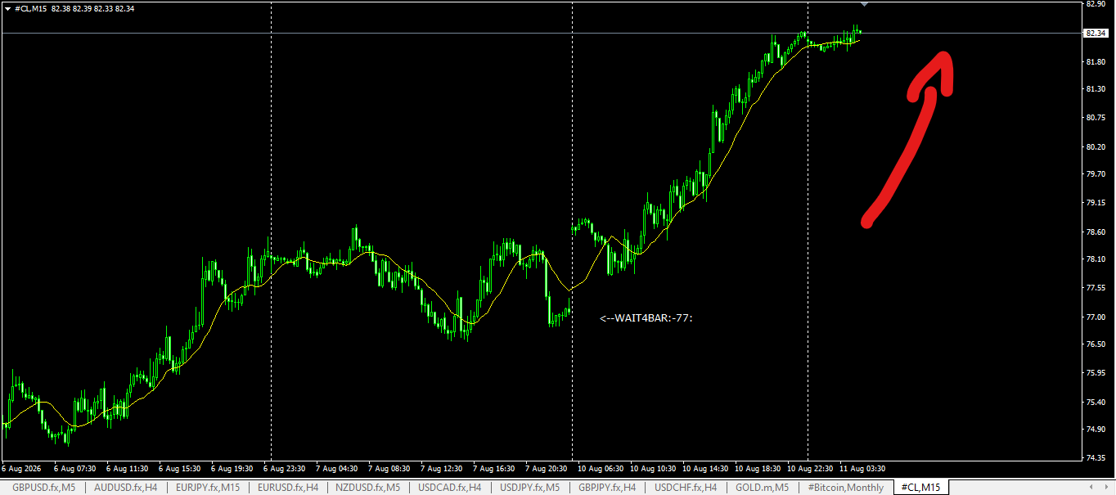
Task: Open the #Bitcoin,Monthly chart tab
Action: coord(845,488)
